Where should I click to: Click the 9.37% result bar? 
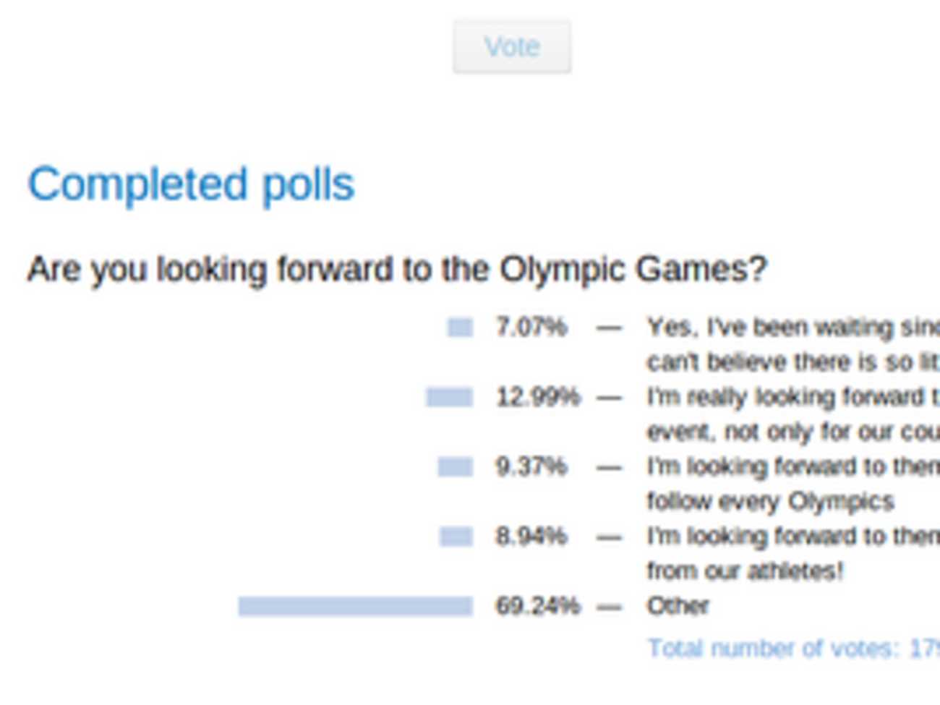coord(455,467)
